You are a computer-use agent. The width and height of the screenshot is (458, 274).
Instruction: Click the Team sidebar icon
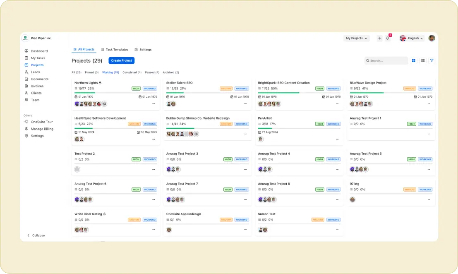click(x=26, y=100)
